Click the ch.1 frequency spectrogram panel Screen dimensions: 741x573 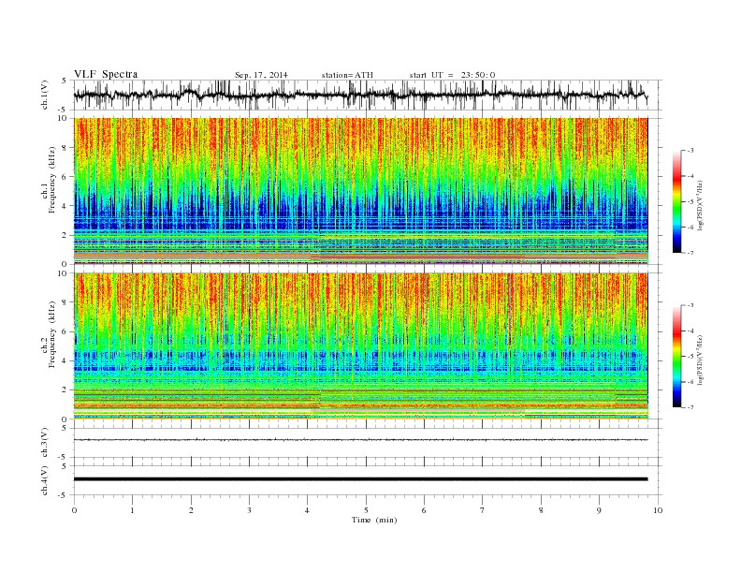pos(361,191)
